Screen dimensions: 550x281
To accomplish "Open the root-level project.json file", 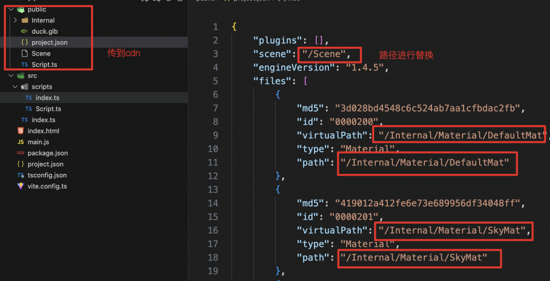I will [45, 164].
